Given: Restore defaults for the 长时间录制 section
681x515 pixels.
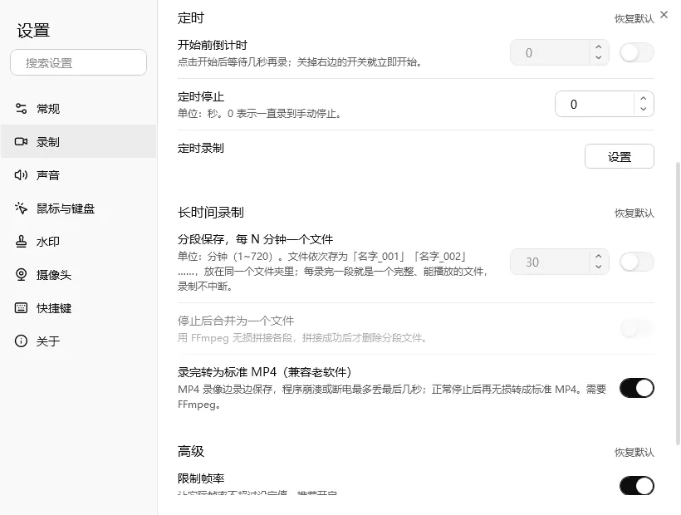Looking at the screenshot, I should [634, 213].
